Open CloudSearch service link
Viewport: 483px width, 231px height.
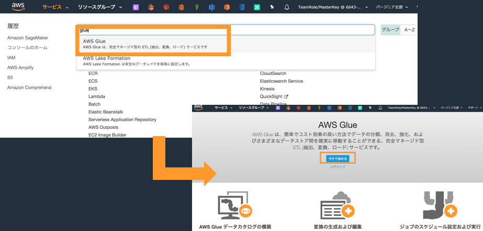273,74
